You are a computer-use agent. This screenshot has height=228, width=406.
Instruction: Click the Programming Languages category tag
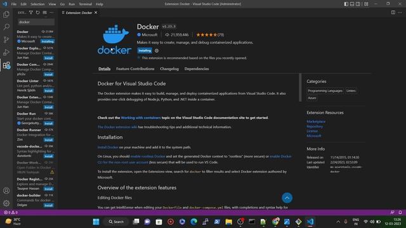[x=325, y=91]
